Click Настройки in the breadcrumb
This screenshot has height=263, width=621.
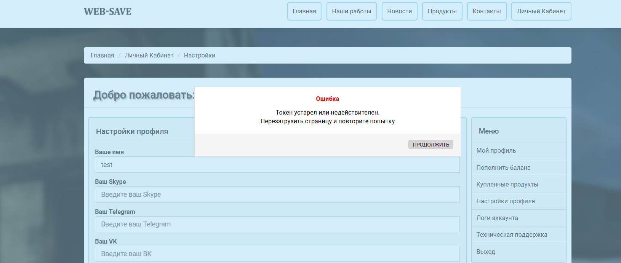[200, 56]
